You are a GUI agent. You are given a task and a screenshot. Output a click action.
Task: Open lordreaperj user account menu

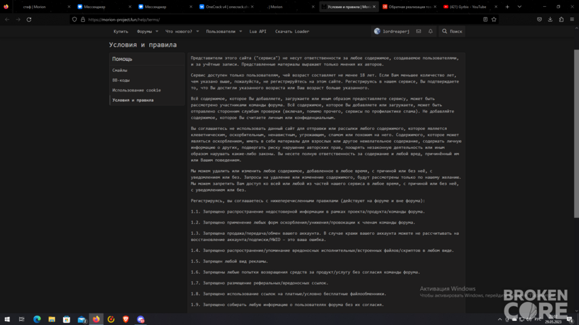point(392,31)
